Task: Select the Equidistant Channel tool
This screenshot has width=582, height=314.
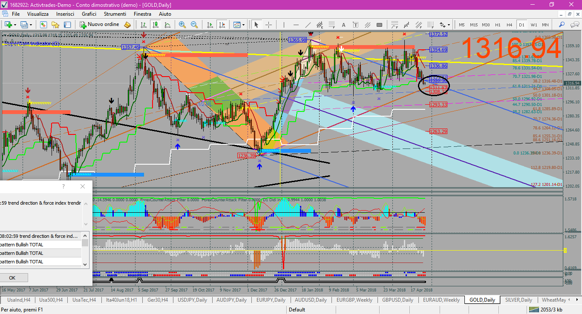Action: (320, 25)
